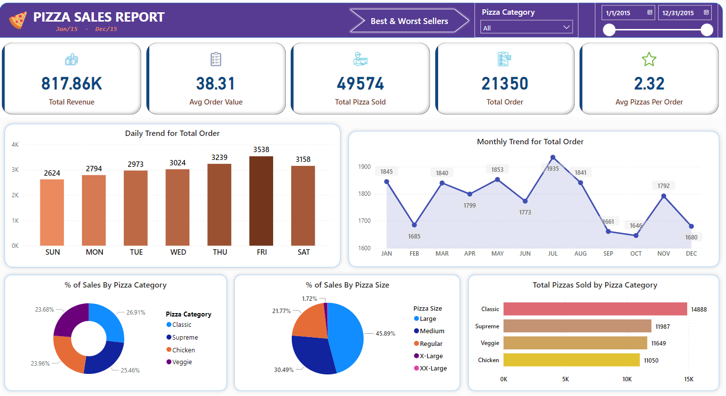Click the Pizza Category dropdown chevron arrow

pyautogui.click(x=566, y=28)
